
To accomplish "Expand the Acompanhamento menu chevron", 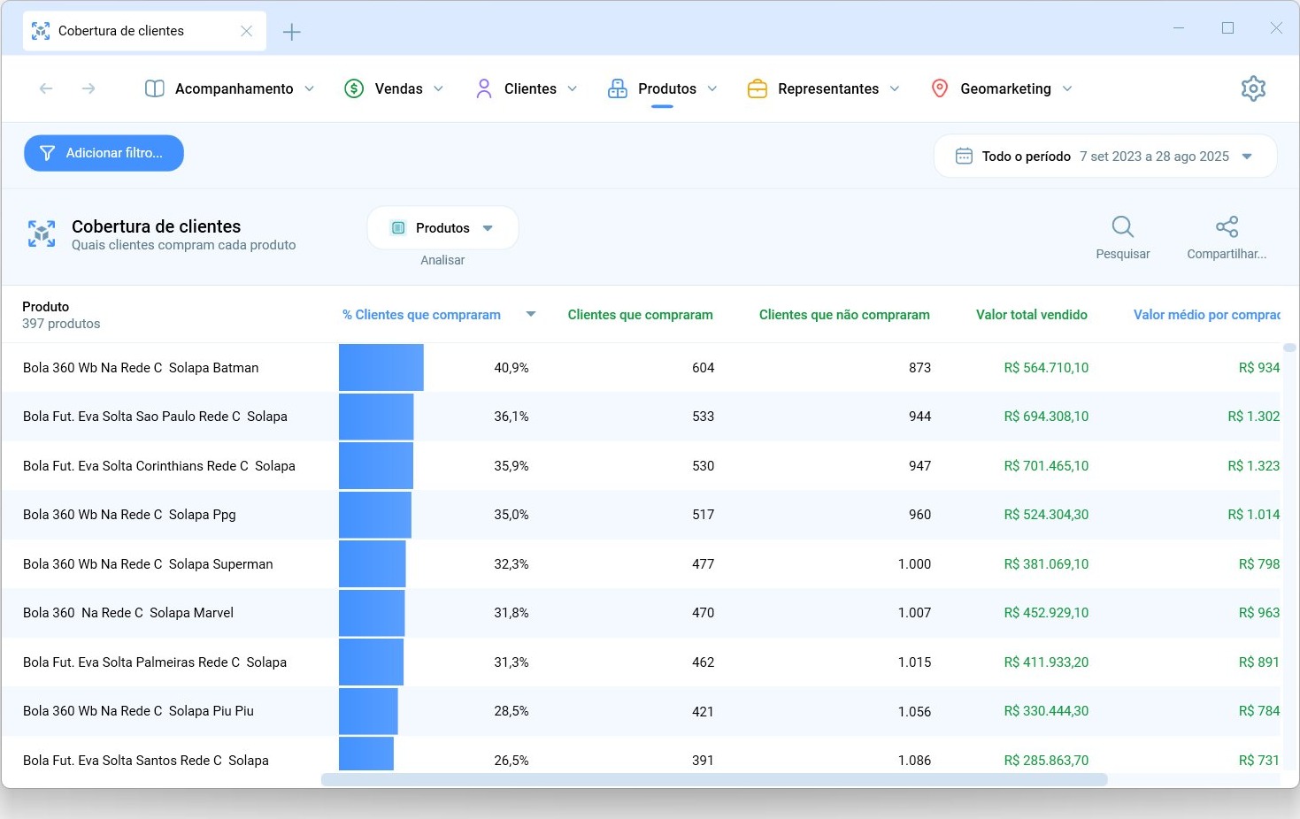I will [x=309, y=88].
